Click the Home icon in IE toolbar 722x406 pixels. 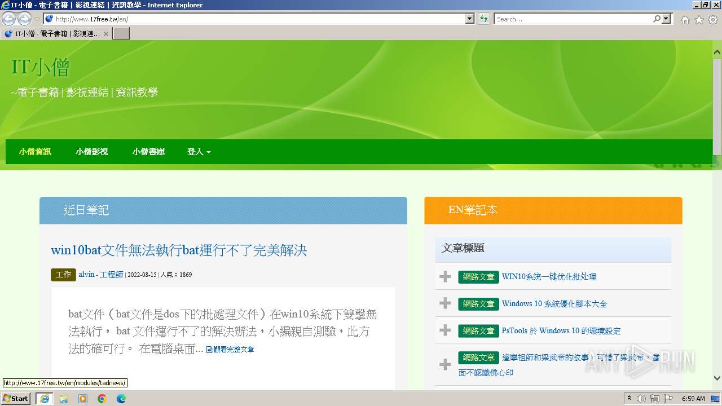[x=685, y=20]
